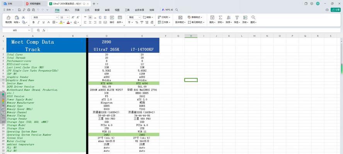The image size is (343, 154).
Task: Open the conditional formatting (条件格式) dropdown
Action: tap(180, 22)
